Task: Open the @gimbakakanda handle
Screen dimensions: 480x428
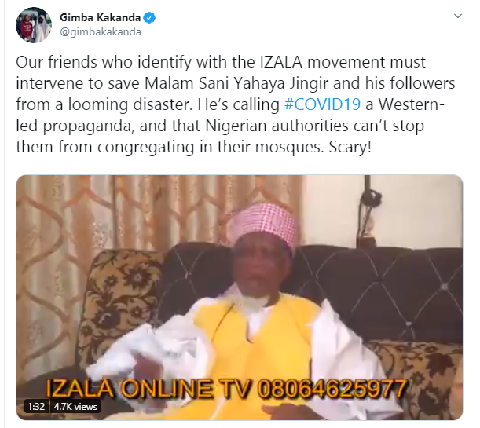Action: point(101,32)
